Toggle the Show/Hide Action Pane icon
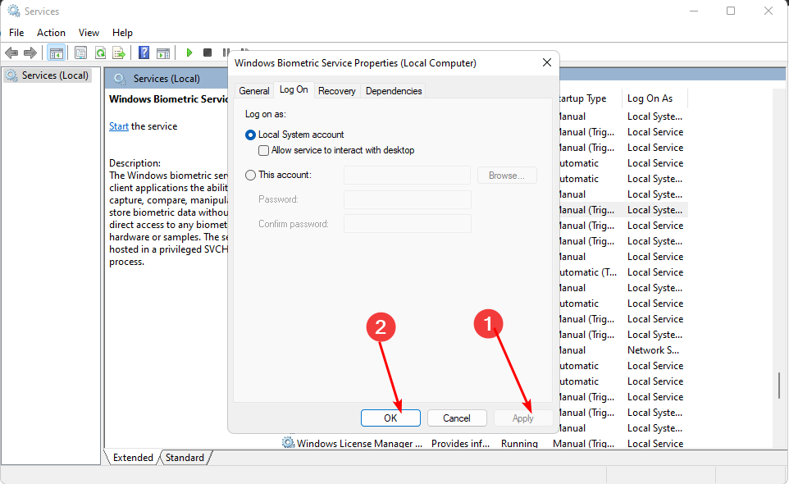The height and width of the screenshot is (484, 789). (x=163, y=53)
